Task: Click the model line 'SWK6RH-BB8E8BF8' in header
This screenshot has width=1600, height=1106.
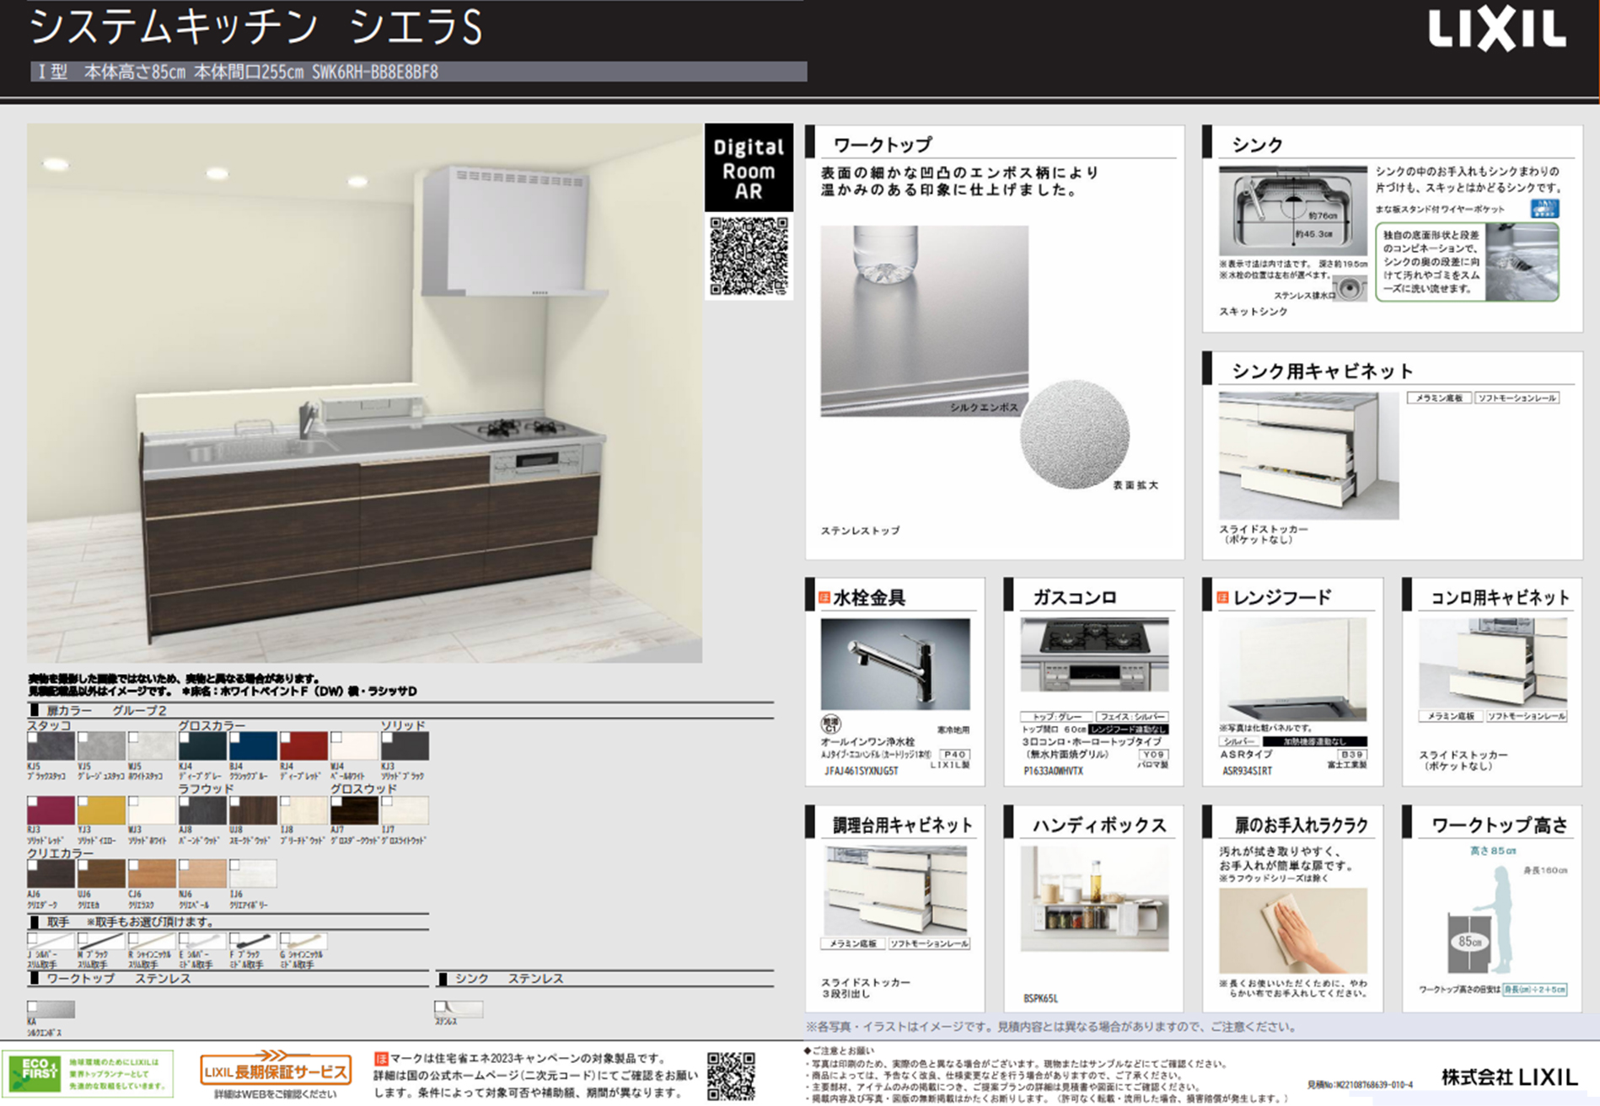Action: tap(375, 72)
